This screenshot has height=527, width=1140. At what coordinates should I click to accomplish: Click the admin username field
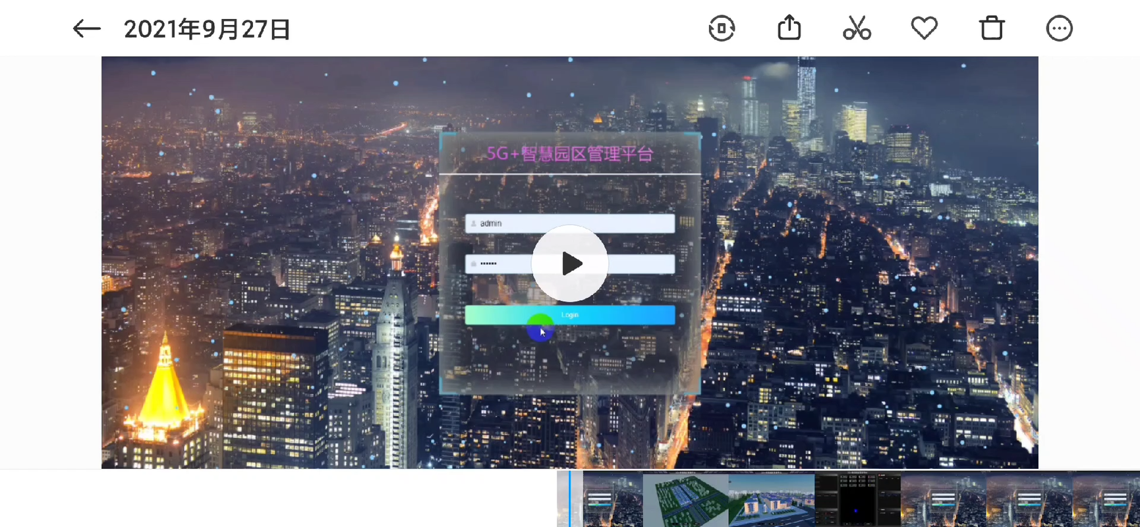[x=570, y=223]
